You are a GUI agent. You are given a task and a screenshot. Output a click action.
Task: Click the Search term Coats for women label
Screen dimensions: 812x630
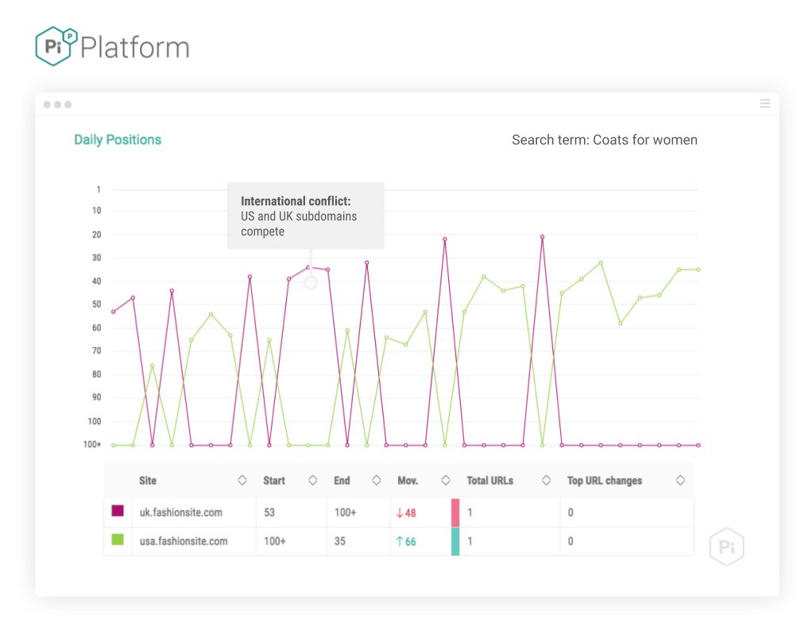604,140
